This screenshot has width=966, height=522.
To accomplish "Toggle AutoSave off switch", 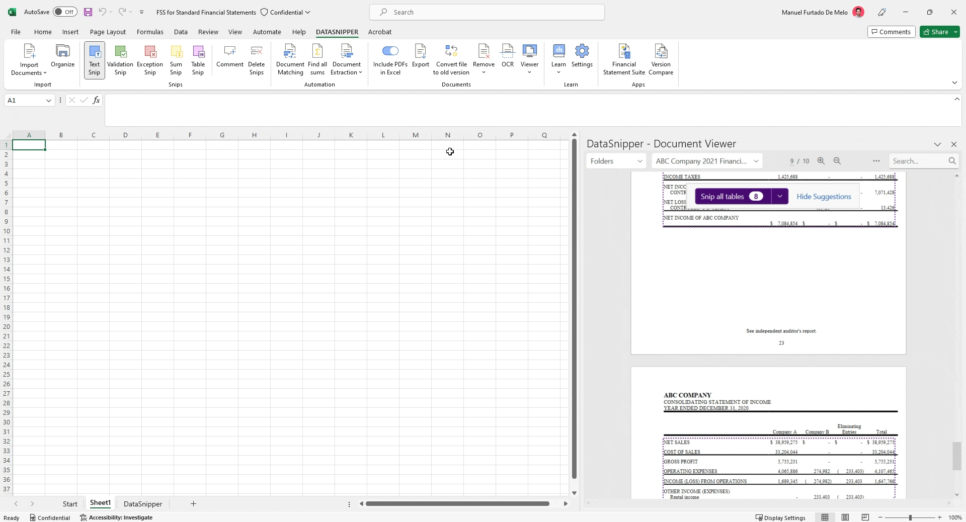I will tap(64, 12).
